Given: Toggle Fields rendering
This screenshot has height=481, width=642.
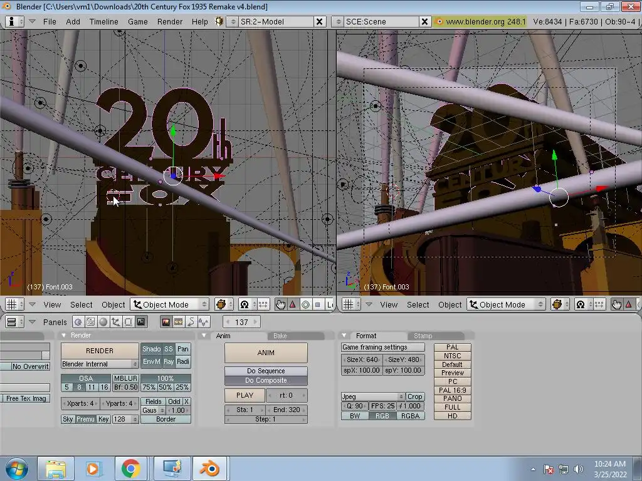Looking at the screenshot, I should click(x=154, y=401).
